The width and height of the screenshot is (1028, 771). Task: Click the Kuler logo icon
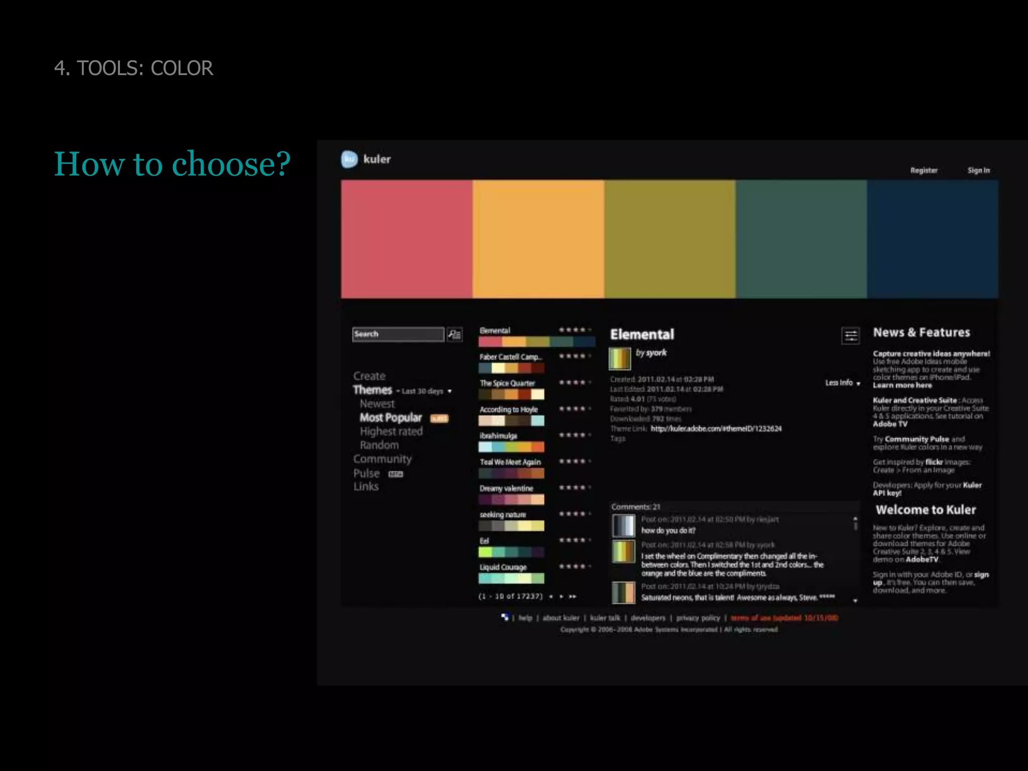tap(349, 159)
